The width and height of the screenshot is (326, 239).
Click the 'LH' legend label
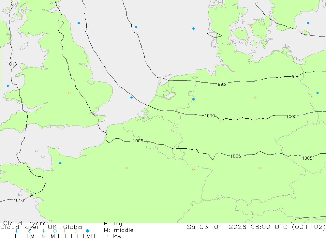(74, 236)
